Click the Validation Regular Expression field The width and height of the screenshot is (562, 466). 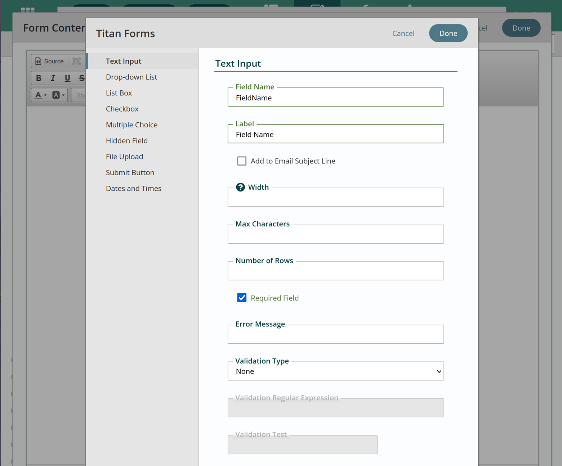[x=336, y=408]
